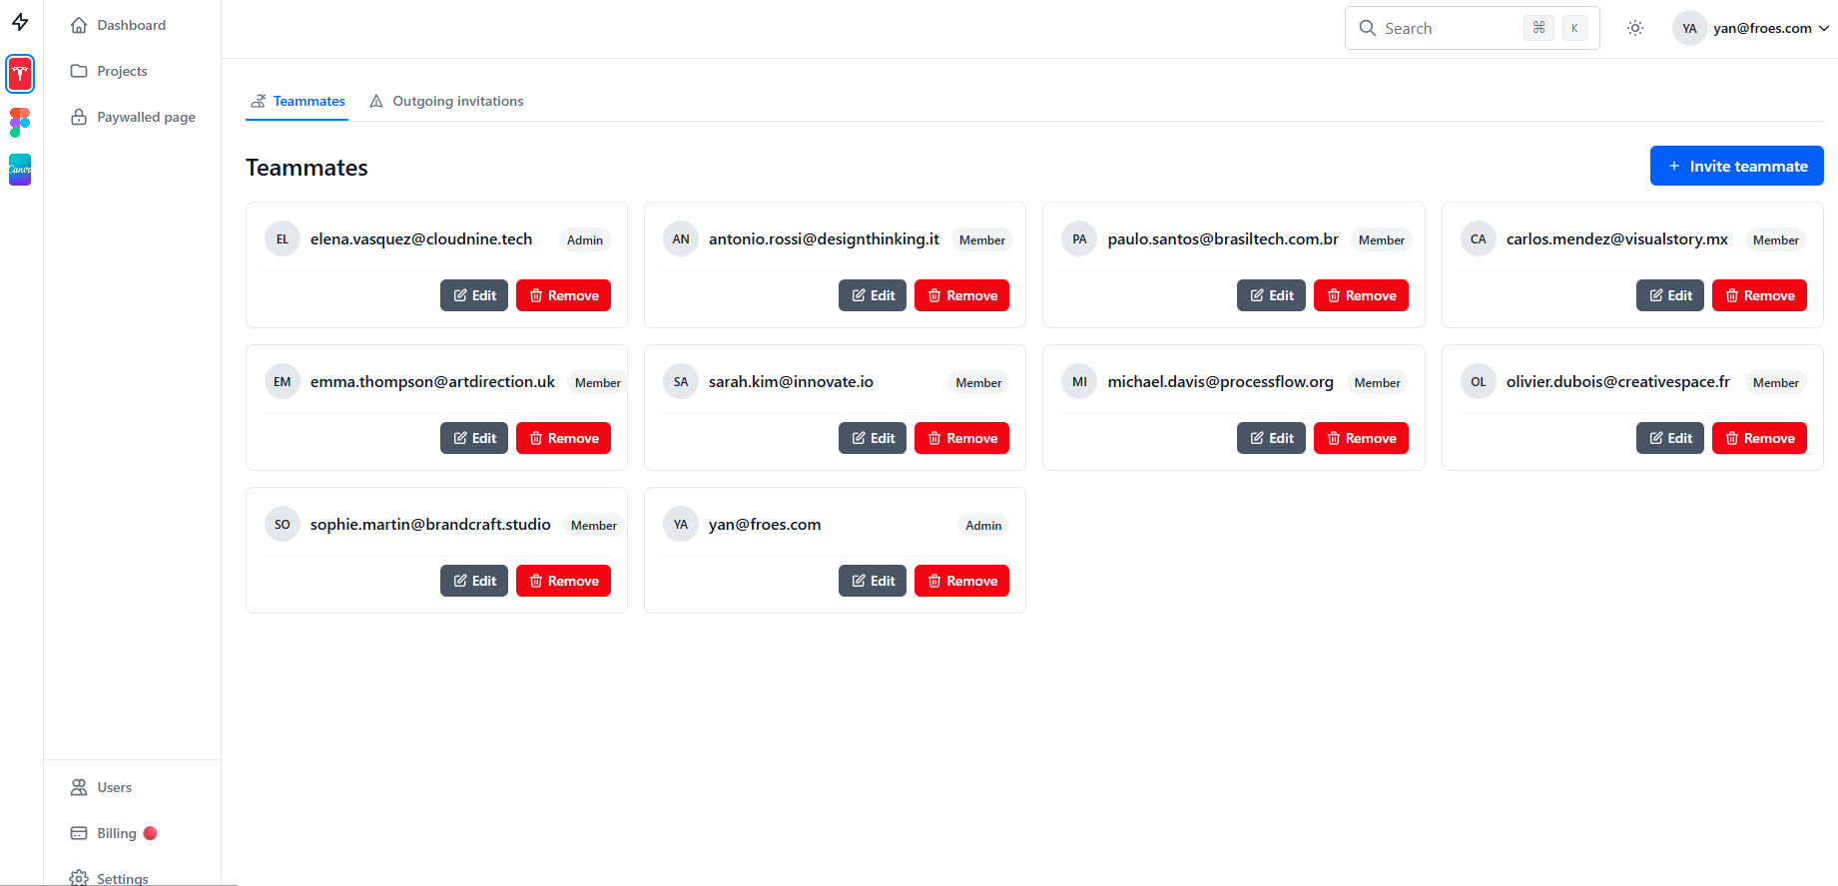Open the Paywalled page link
This screenshot has width=1838, height=886.
coord(146,117)
